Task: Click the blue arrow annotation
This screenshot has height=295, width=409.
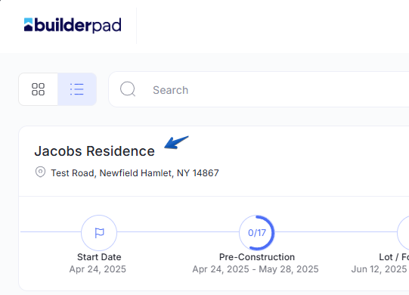Action: tap(176, 142)
